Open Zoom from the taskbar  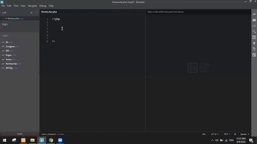[x=60, y=140]
